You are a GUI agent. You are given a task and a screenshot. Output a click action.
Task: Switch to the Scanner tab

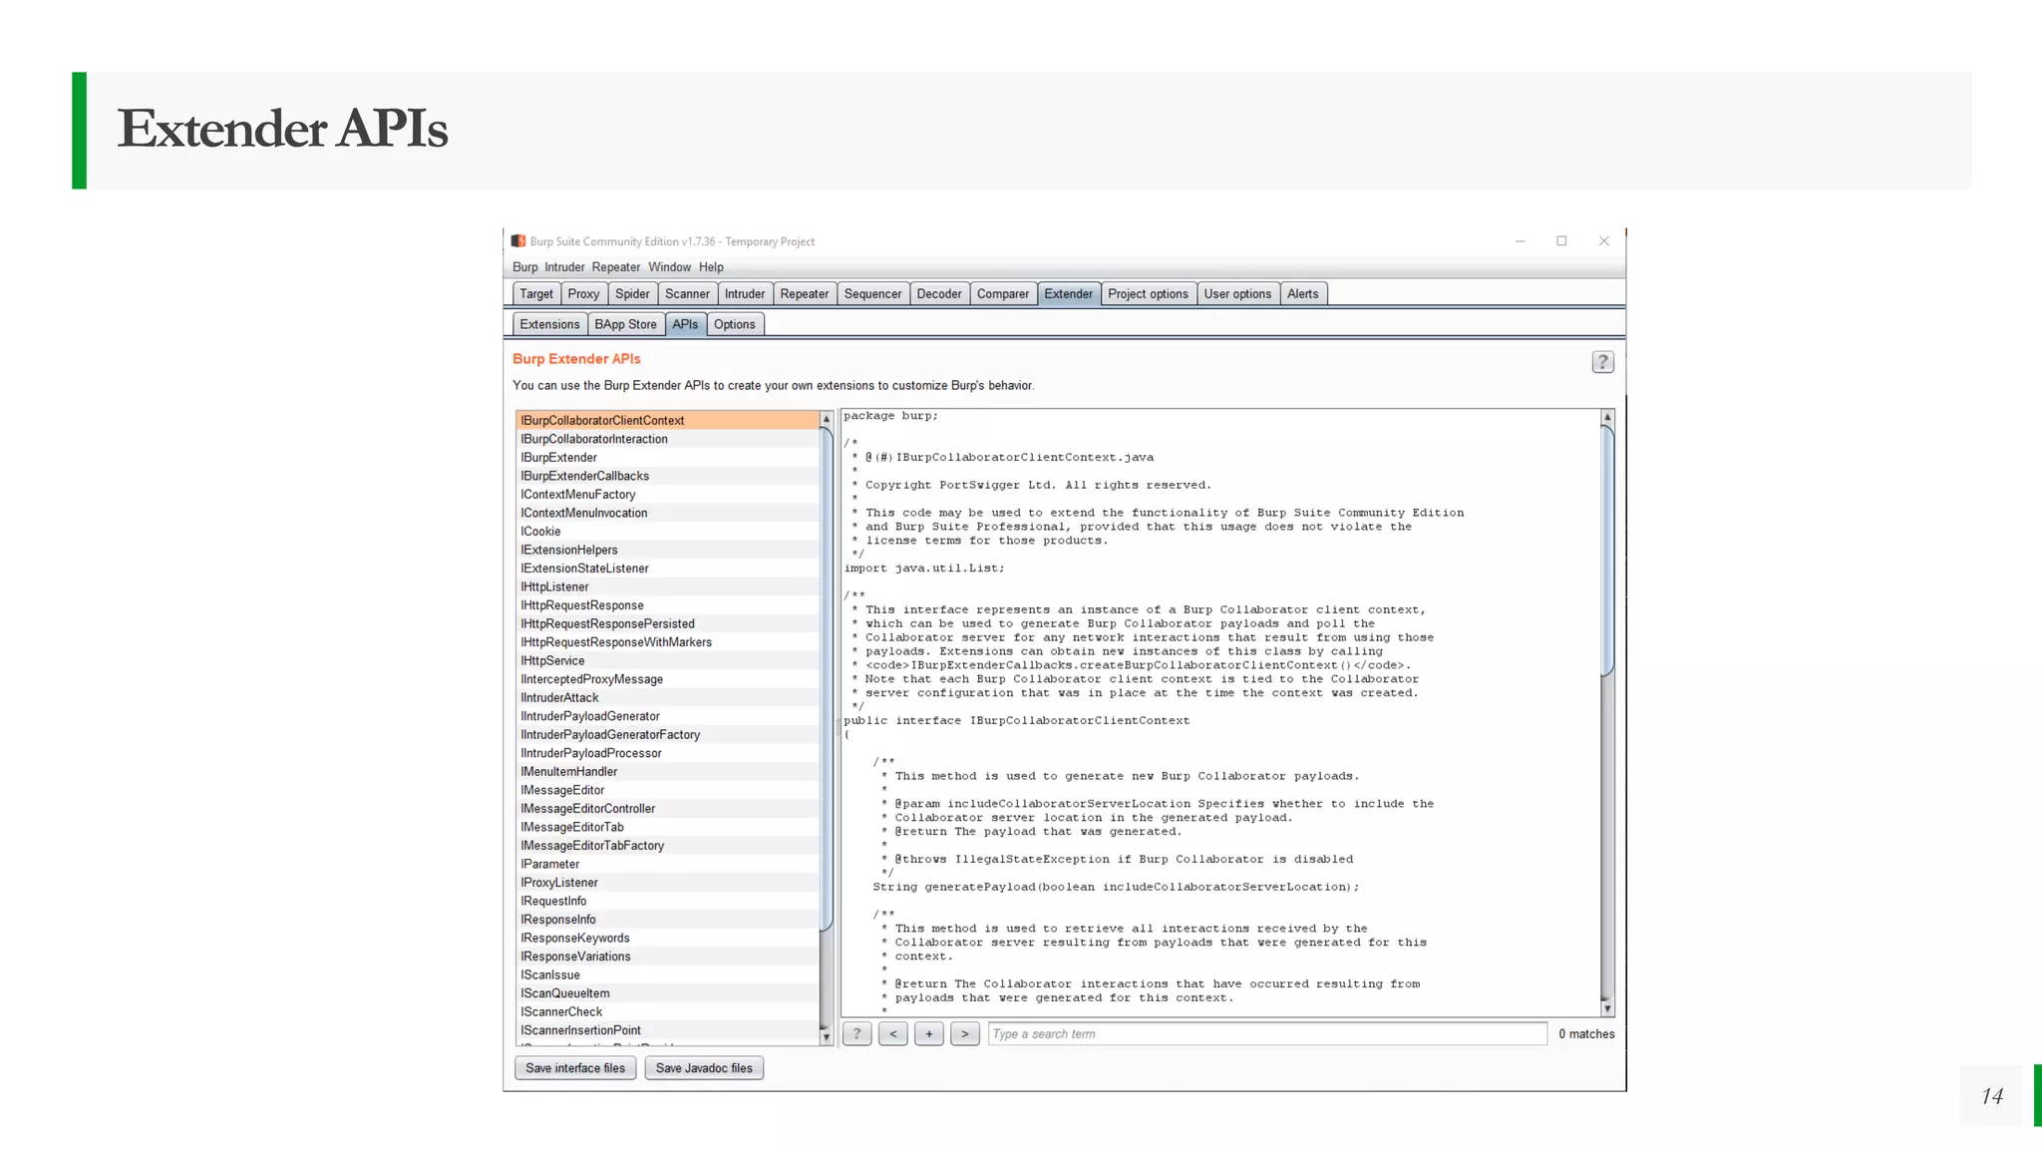click(x=687, y=294)
